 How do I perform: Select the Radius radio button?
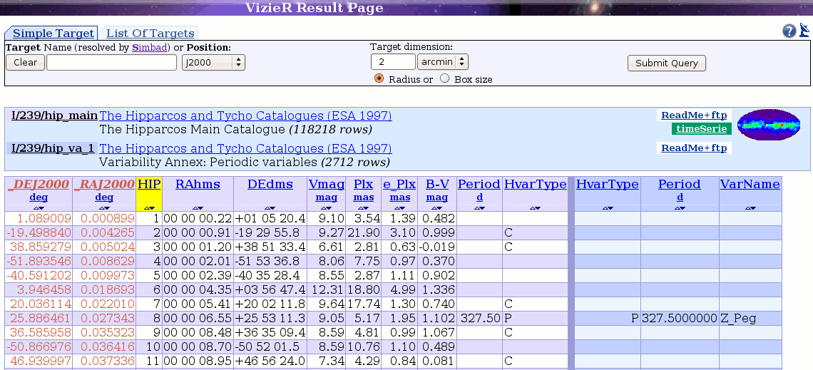tap(379, 79)
